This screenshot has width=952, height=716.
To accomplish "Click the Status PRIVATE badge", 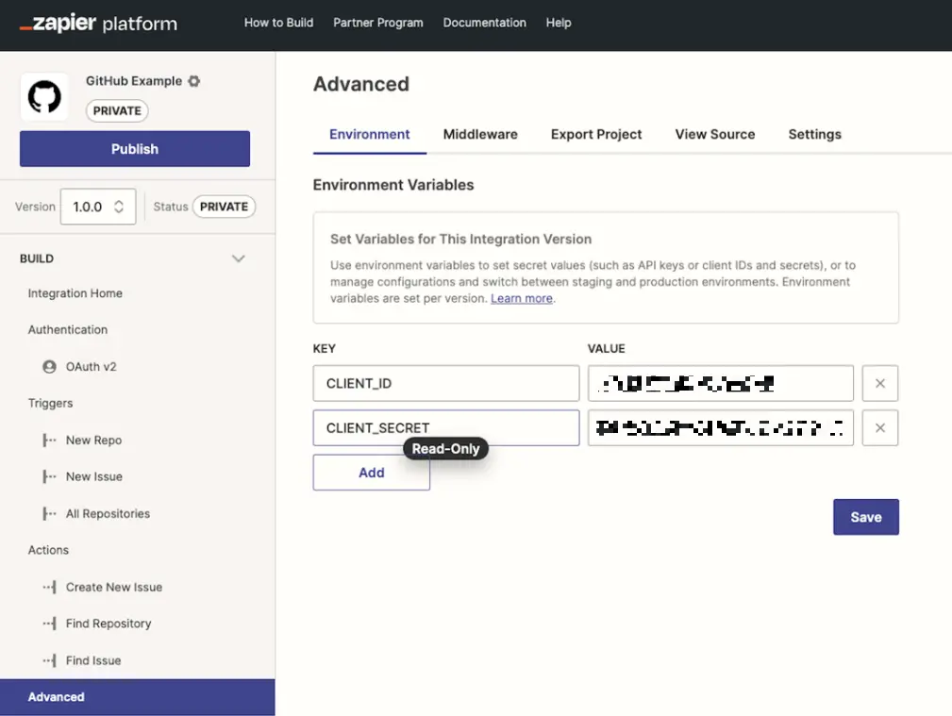I will pyautogui.click(x=224, y=207).
